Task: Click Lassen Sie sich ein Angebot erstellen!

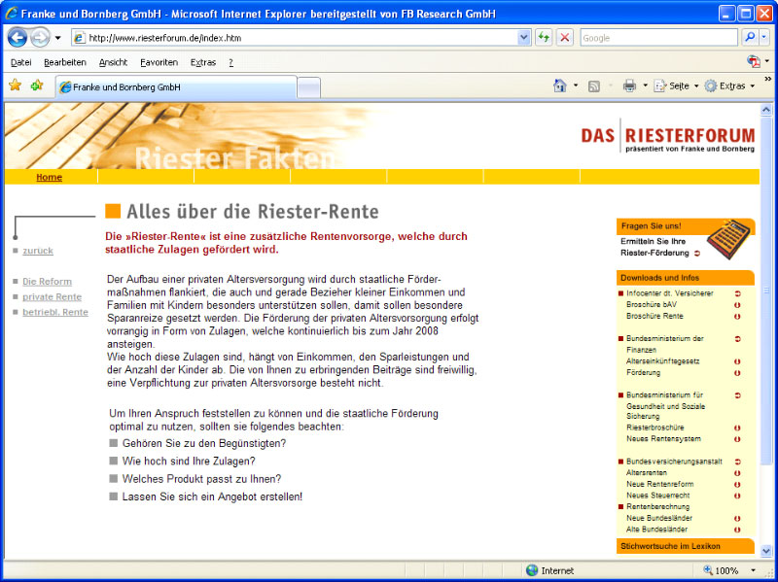Action: [x=212, y=496]
